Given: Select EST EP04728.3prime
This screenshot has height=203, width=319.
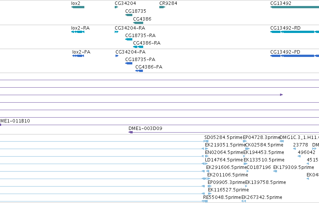Looking at the screenshot, I should coord(245,141).
